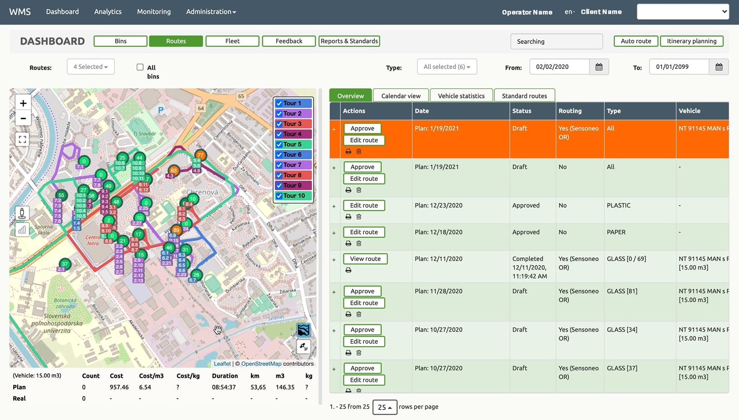This screenshot has width=739, height=420.
Task: Click the bar chart map icon
Action: point(22,230)
